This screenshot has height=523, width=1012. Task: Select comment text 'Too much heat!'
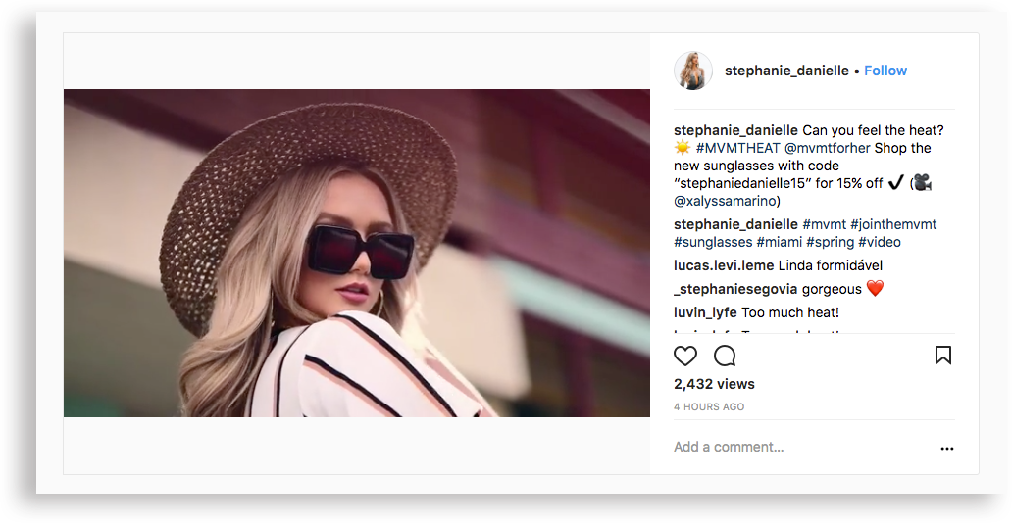click(x=790, y=312)
